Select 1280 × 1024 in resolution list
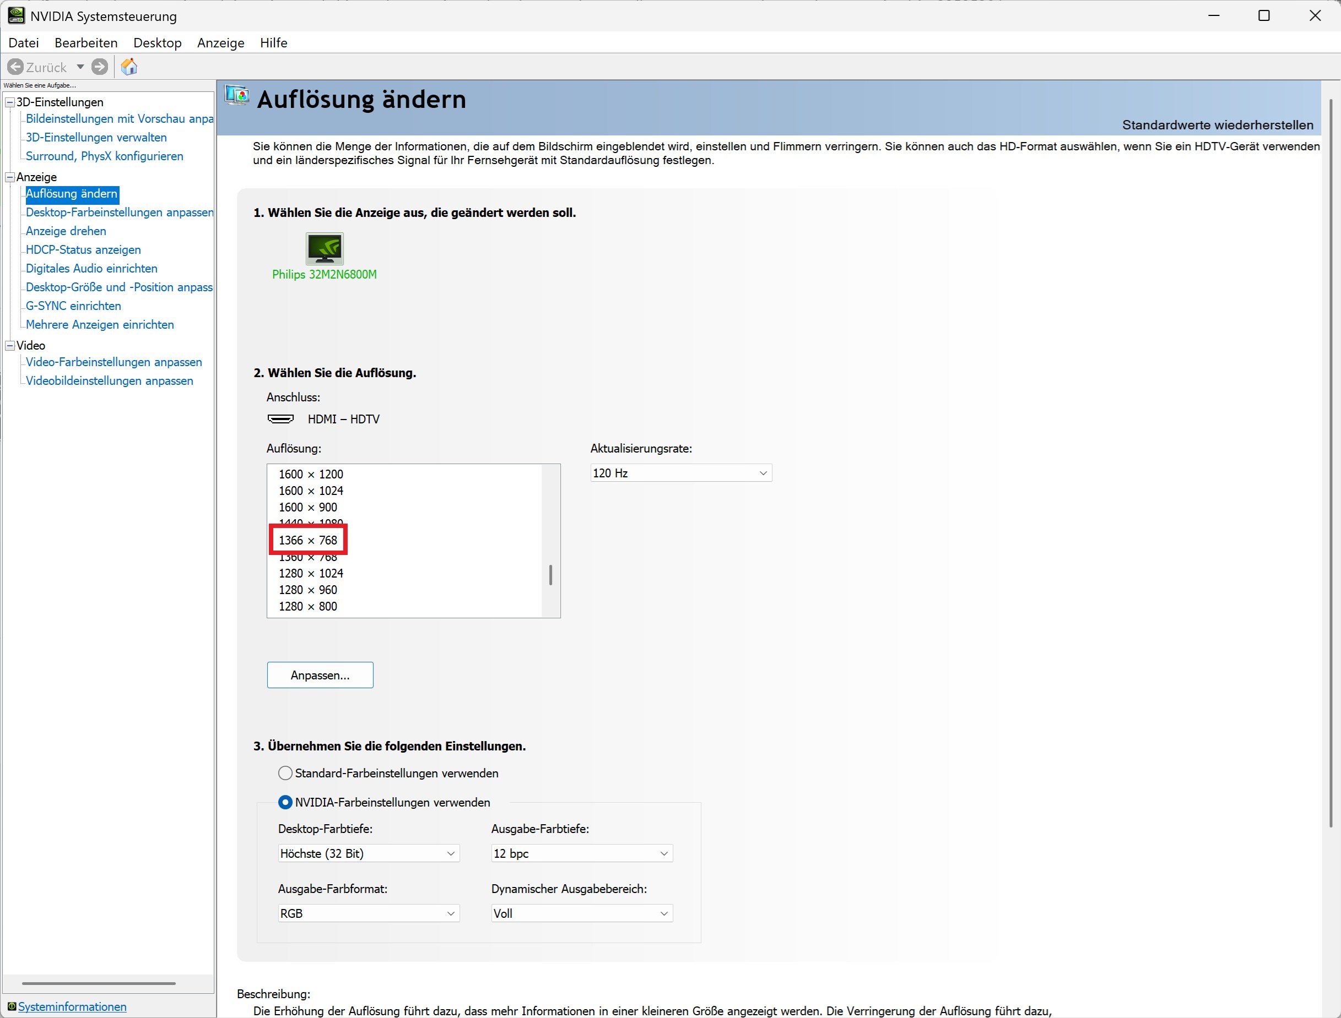This screenshot has width=1341, height=1018. [311, 573]
